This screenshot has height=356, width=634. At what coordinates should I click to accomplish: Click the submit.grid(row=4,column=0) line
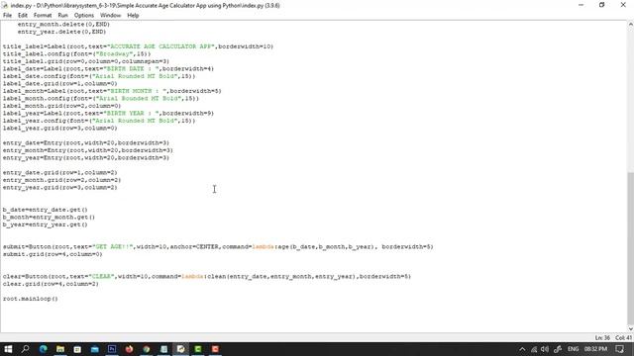(x=53, y=254)
